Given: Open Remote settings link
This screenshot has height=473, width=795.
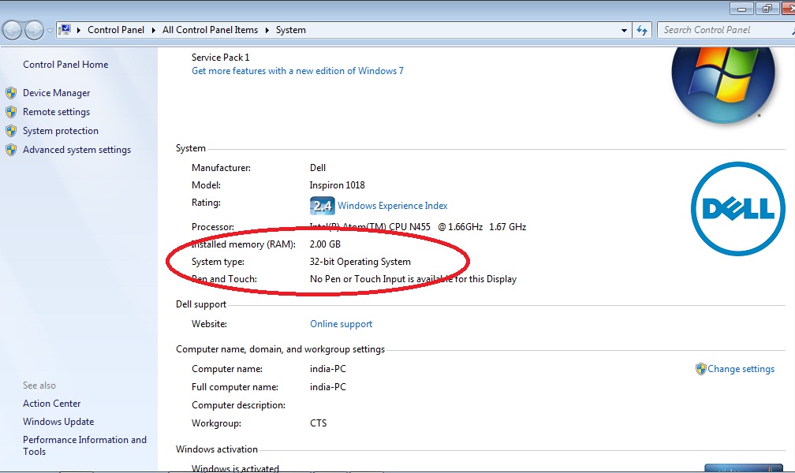Looking at the screenshot, I should 56,112.
